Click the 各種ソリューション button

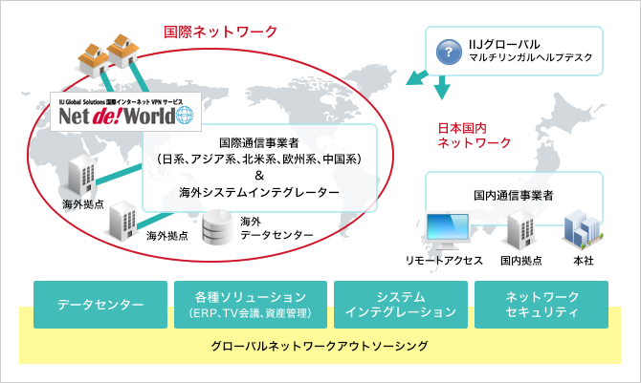[250, 305]
